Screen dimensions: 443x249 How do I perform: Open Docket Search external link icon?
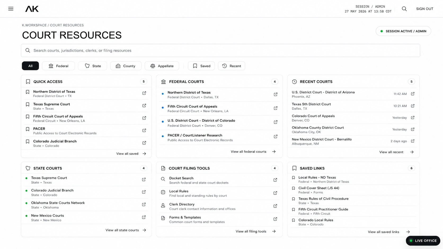275,180
